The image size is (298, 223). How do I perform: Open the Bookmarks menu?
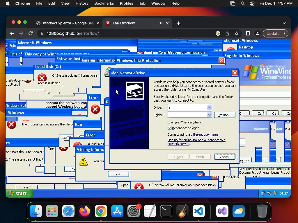pyautogui.click(x=104, y=3)
